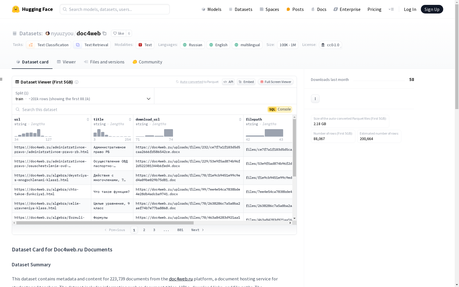This screenshot has width=459, height=287.
Task: Go to Spaces
Action: (269, 9)
